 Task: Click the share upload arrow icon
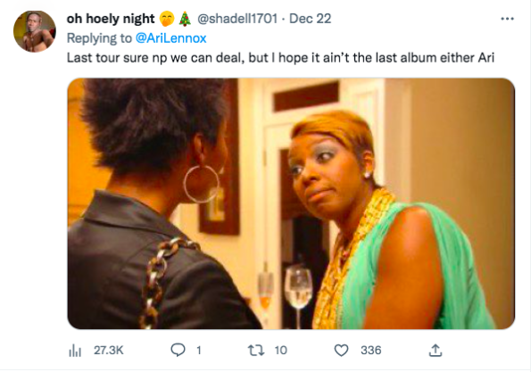click(x=436, y=351)
